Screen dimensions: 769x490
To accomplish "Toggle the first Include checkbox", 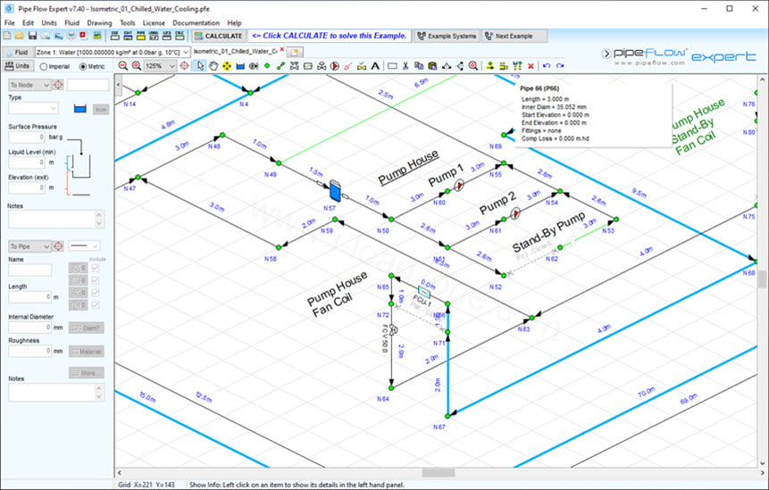I will (96, 268).
